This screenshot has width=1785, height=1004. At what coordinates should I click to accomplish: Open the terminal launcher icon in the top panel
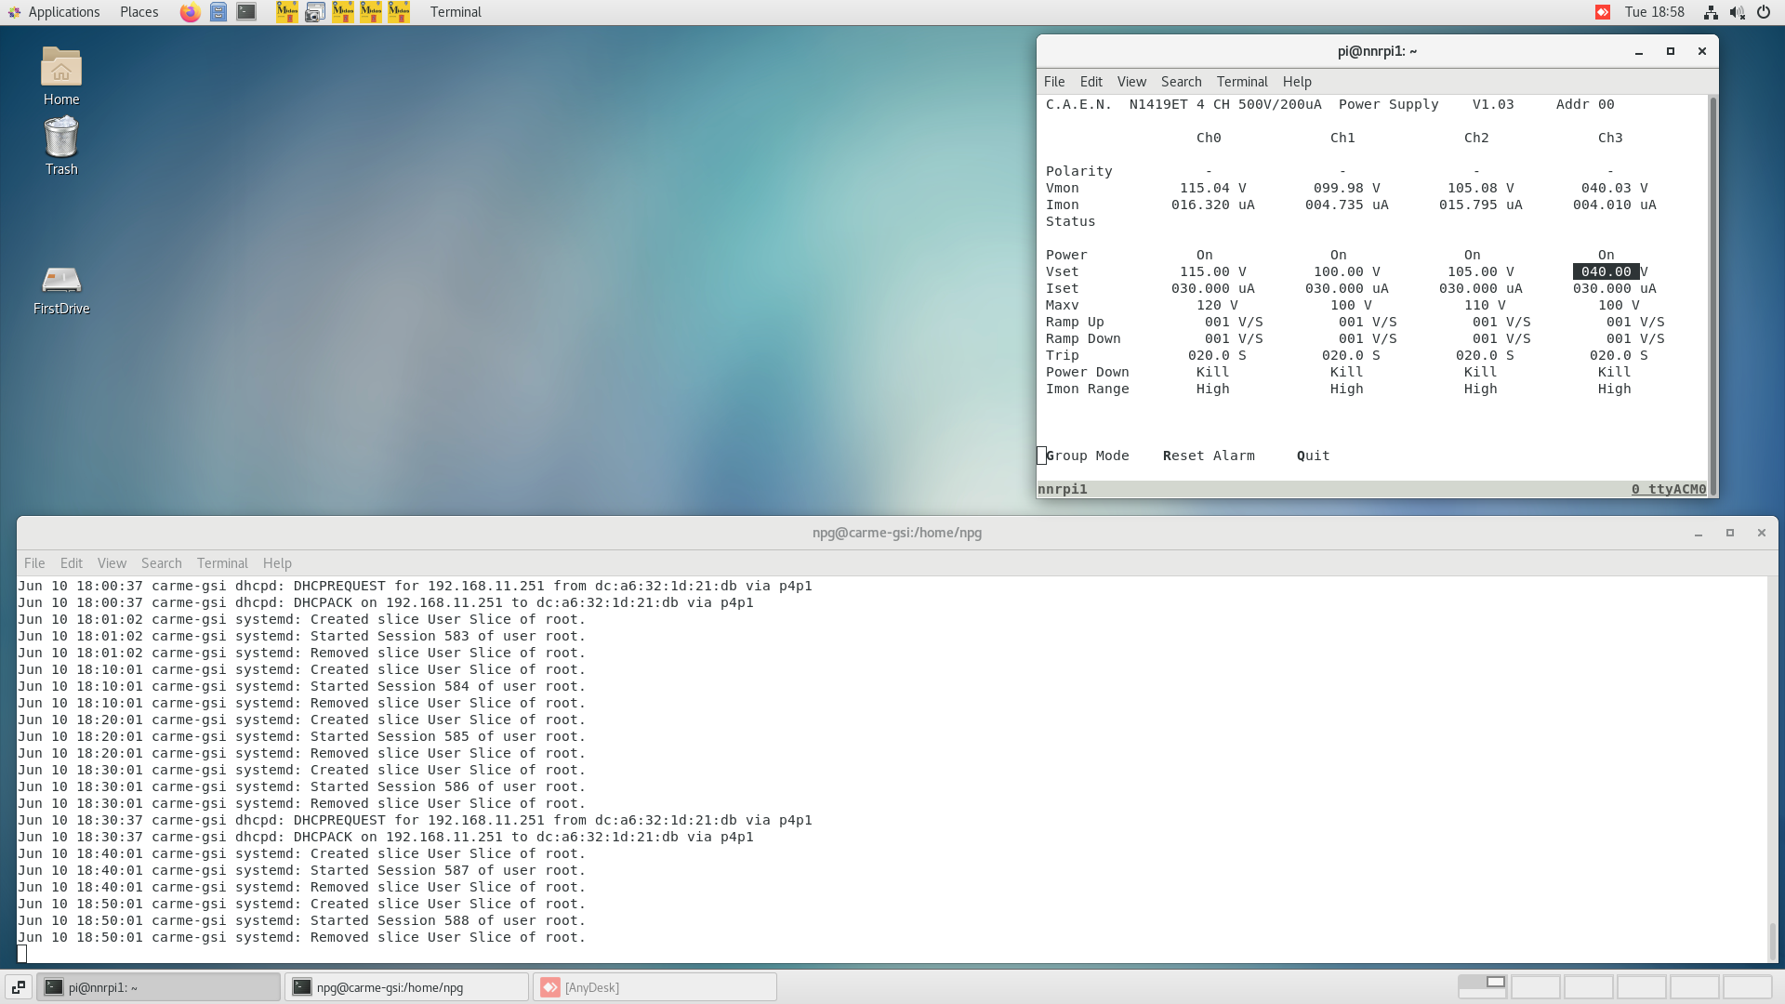pos(245,12)
